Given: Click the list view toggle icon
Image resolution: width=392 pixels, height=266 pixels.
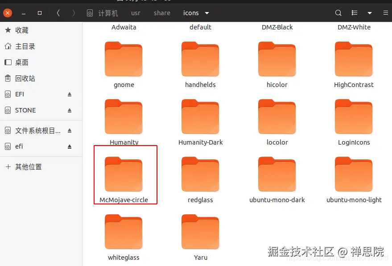Looking at the screenshot, I should [354, 13].
